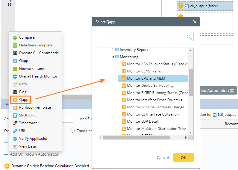Screen dimensions: 238x170
Task: Click the Overall Health Monitor icon
Action: [x=15, y=76]
